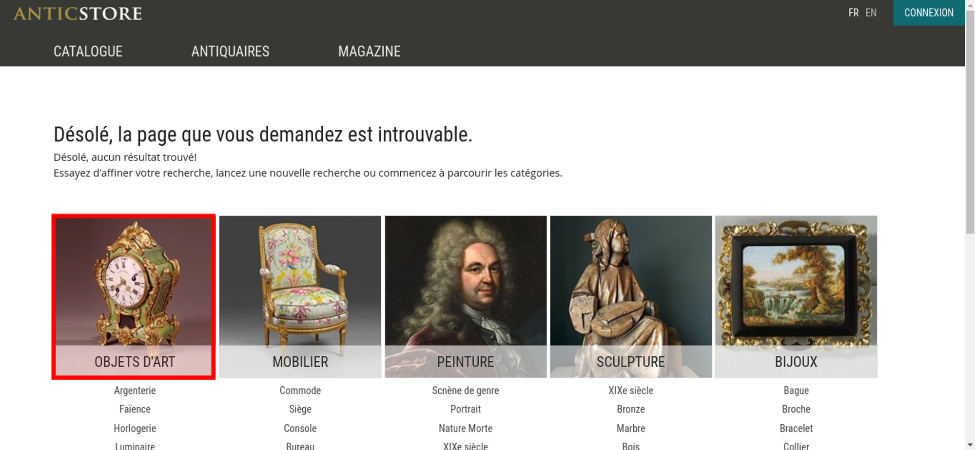Click the Nature Morte link
Screen dimensions: 975x450
click(466, 429)
